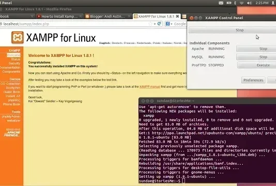
Task: Open Welcome in XAMPP sidebar
Action: 14,55
